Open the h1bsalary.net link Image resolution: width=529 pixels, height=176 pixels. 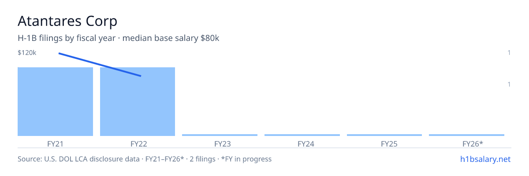[485, 159]
